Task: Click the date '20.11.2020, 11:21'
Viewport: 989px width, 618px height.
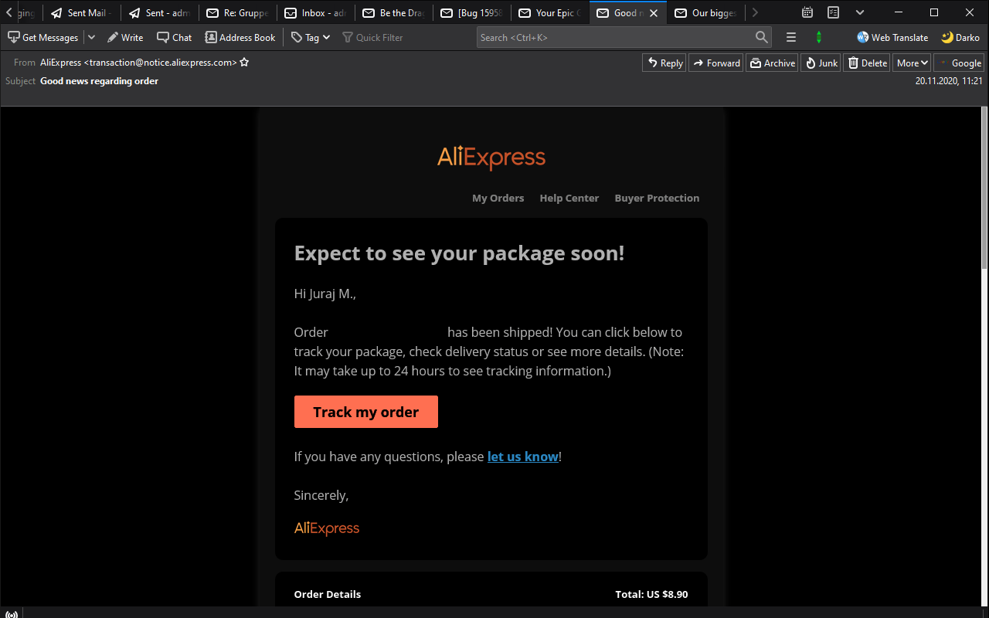Action: tap(949, 81)
